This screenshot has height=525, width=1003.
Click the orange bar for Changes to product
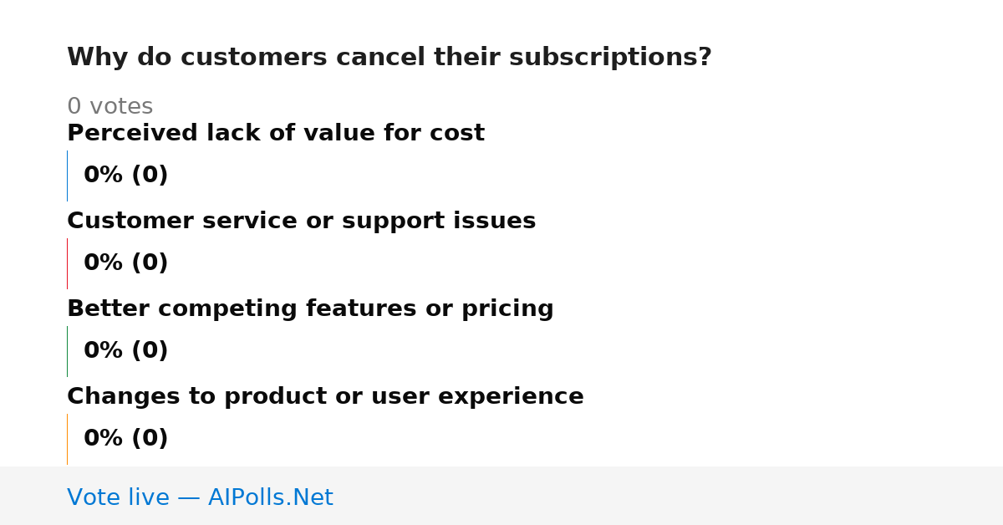(67, 439)
